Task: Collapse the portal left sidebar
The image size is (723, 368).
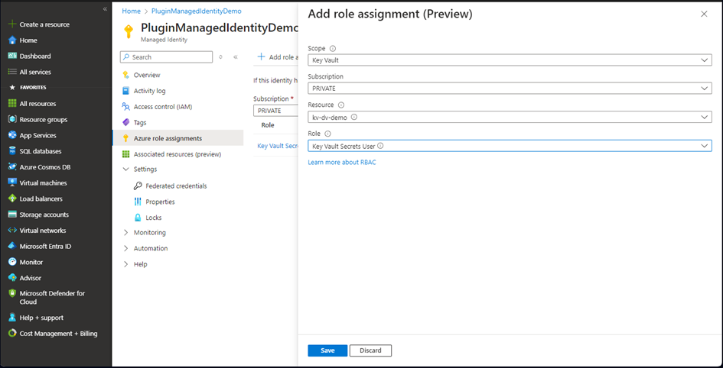Action: click(x=105, y=8)
